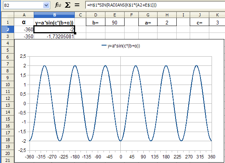Select column C header
This screenshot has width=225, height=163.
(80, 15)
